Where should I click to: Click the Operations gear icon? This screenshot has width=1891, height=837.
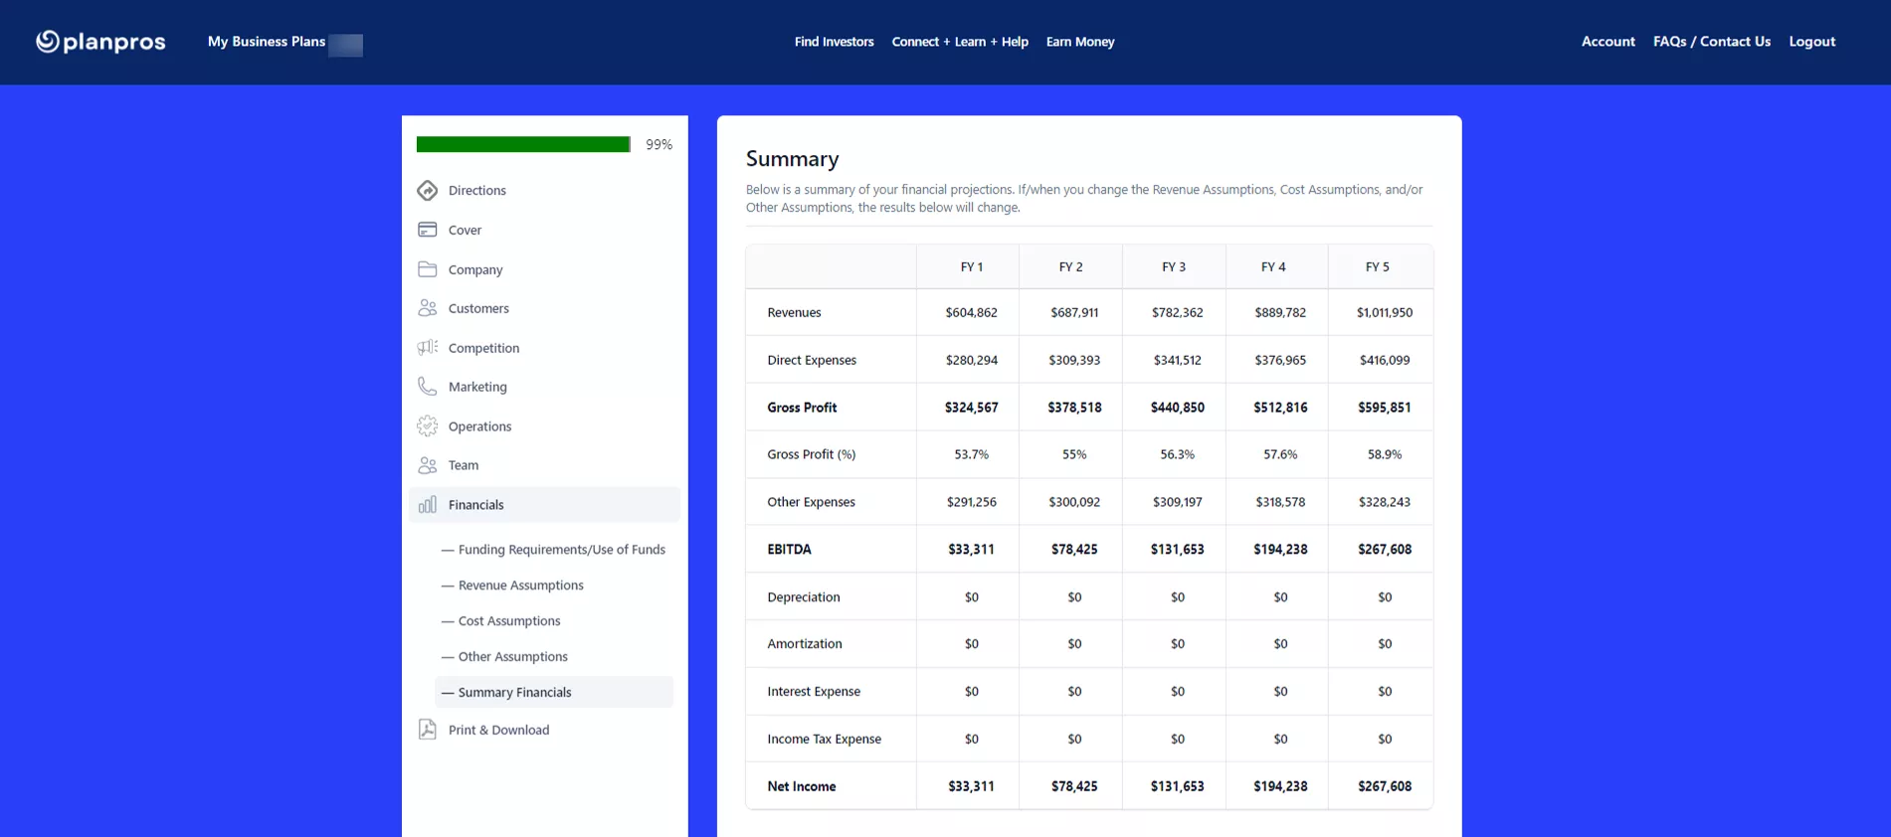click(428, 426)
